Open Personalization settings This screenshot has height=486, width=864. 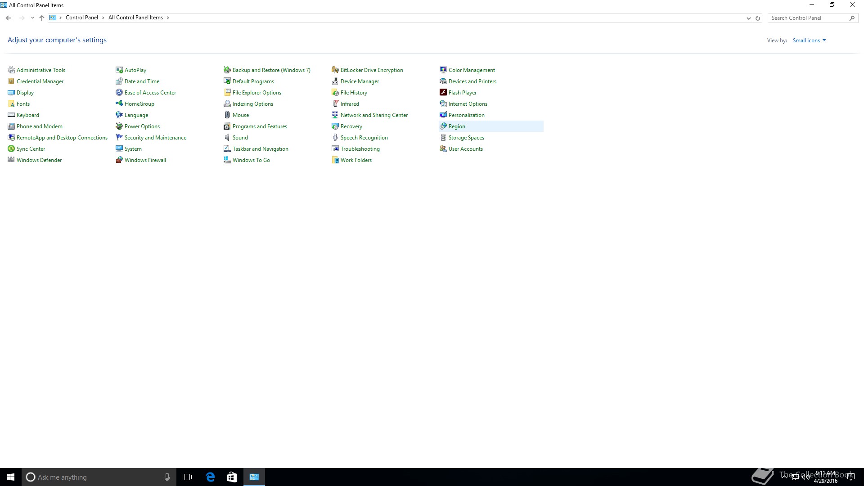[467, 115]
